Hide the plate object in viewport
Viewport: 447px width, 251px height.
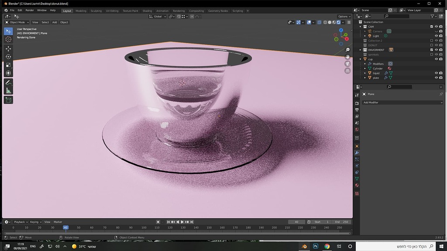coord(436,78)
